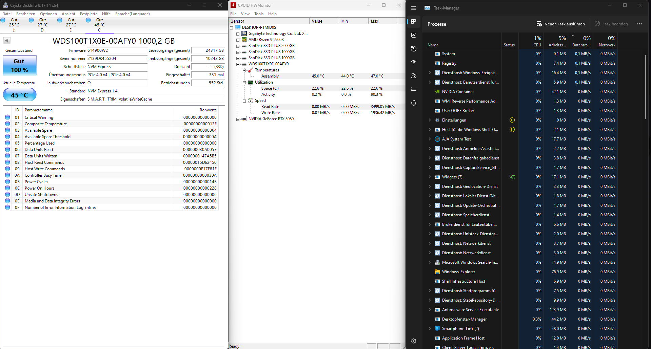The image size is (651, 349).
Task: Expand the Microsoft Windows Search-Indexer process
Action: click(430, 262)
